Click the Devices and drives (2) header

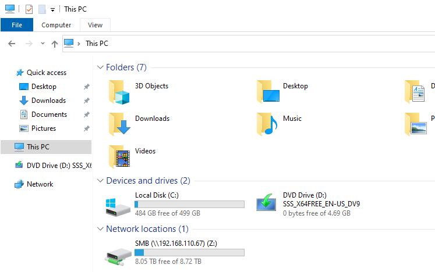coord(148,181)
